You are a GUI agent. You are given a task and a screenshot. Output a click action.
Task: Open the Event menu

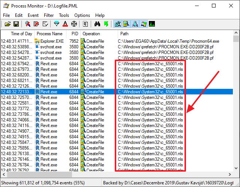click(33, 15)
